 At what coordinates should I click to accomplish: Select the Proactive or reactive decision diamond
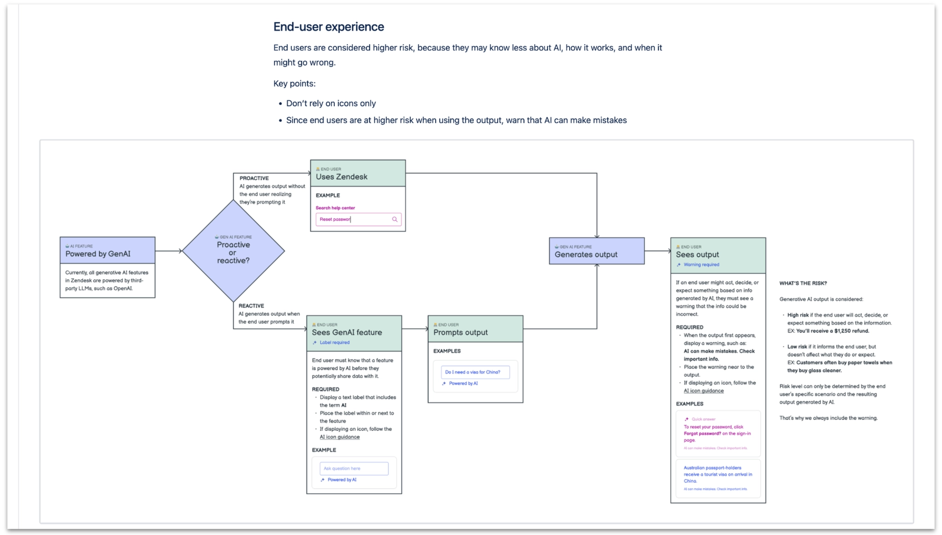pos(233,252)
